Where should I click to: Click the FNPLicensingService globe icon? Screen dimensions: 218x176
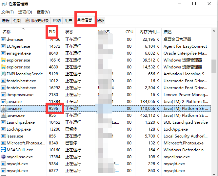pyautogui.click(x=3, y=74)
